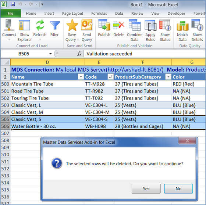Screen dimensions: 206x205
Task: Click the Show Status icon
Action: [165, 25]
